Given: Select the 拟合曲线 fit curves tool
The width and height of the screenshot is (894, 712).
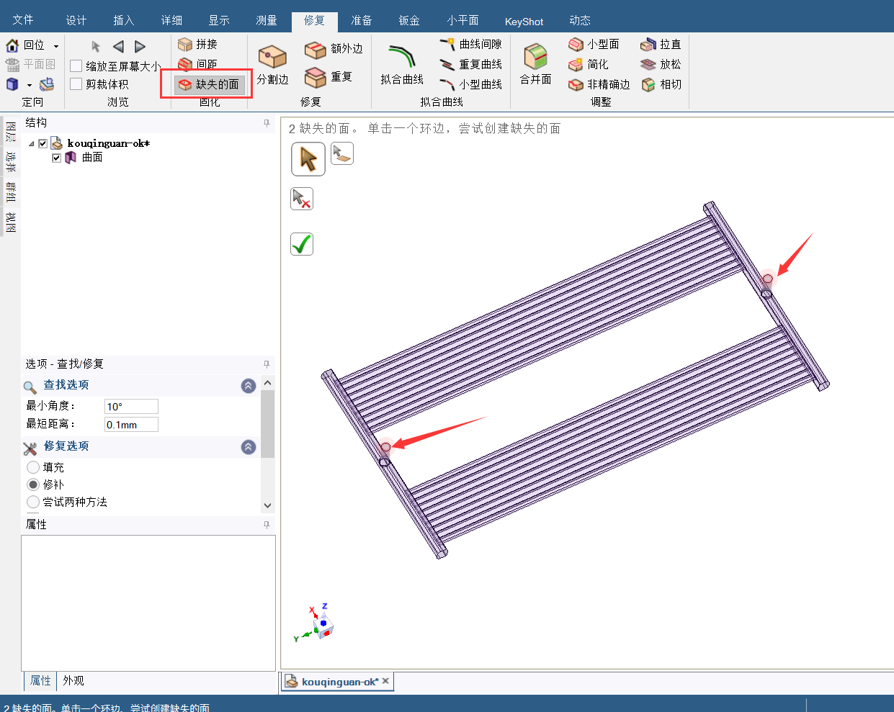Looking at the screenshot, I should pyautogui.click(x=401, y=59).
